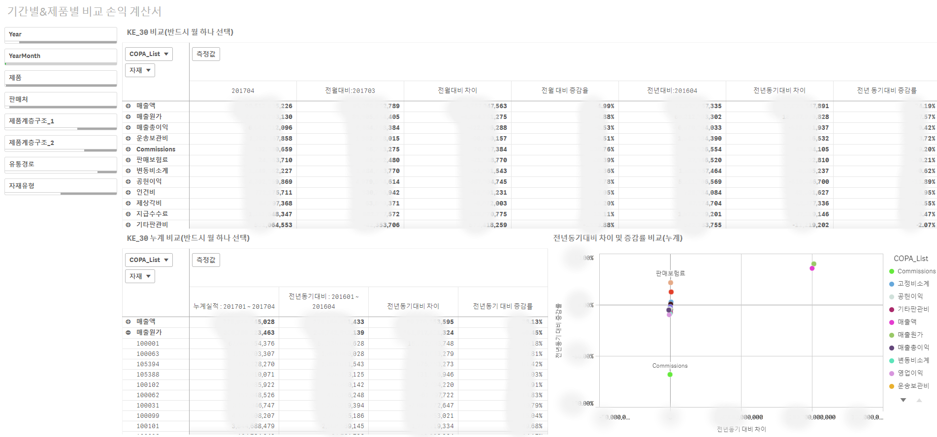Select column header 201704
This screenshot has height=437, width=937.
pos(243,91)
